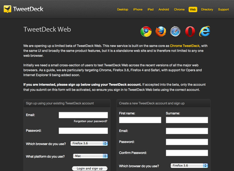Focus the Surname field
This screenshot has width=234, height=171.
187,120
